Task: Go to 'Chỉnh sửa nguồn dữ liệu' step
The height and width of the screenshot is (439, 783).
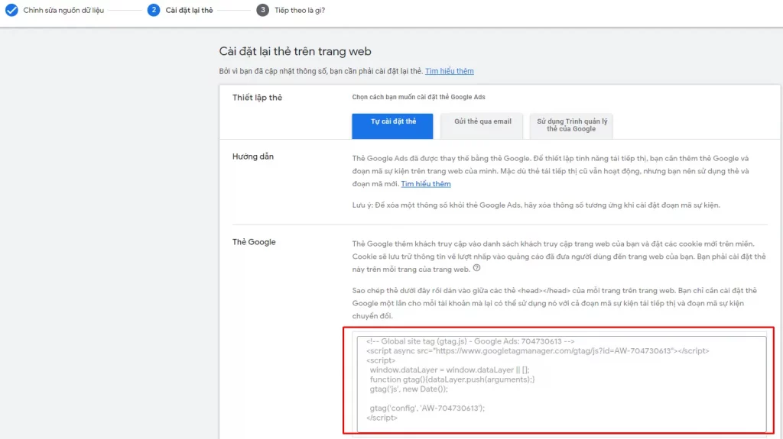Action: tap(63, 10)
